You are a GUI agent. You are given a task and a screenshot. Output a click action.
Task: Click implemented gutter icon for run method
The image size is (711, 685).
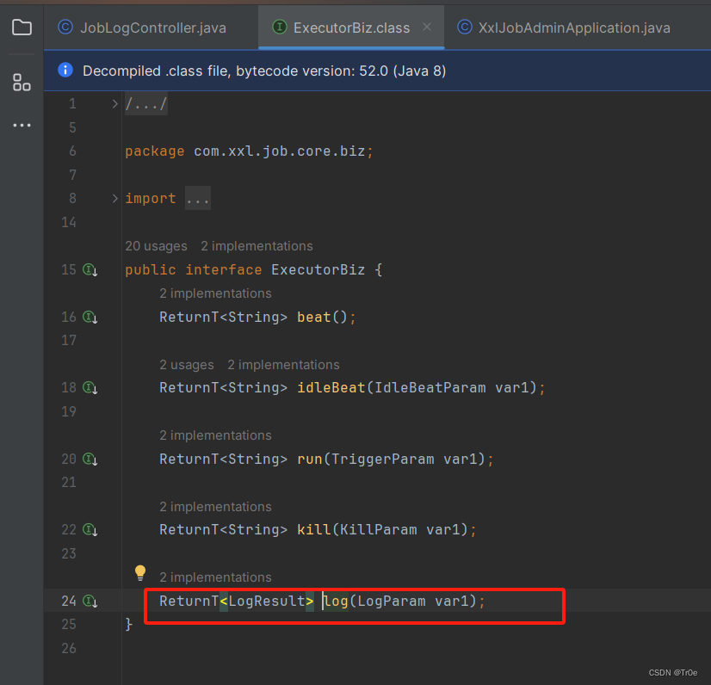click(90, 460)
